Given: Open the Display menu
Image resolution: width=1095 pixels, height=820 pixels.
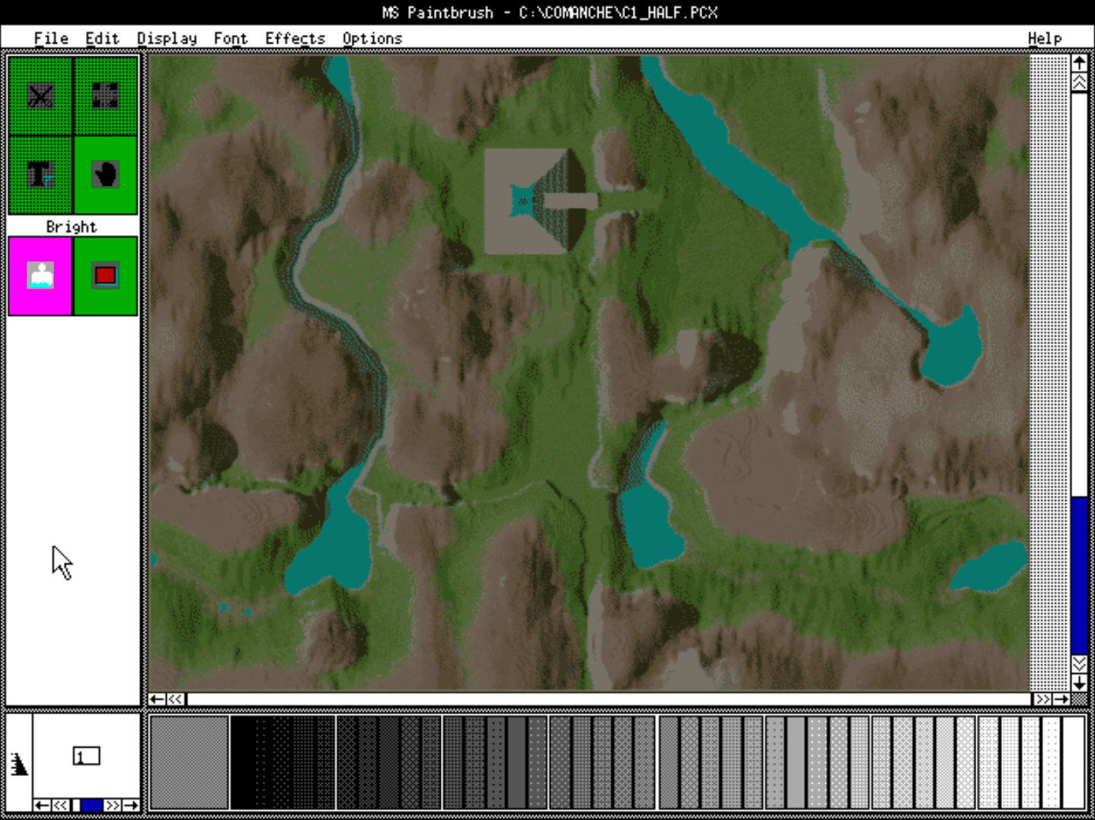Looking at the screenshot, I should [167, 38].
